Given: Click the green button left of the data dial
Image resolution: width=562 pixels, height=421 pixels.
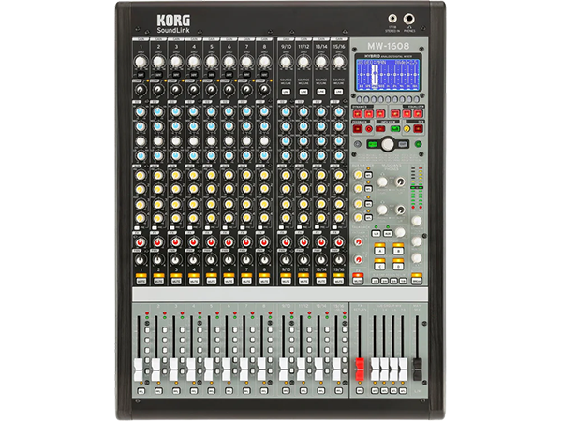Looking at the screenshot, I should pyautogui.click(x=373, y=144).
